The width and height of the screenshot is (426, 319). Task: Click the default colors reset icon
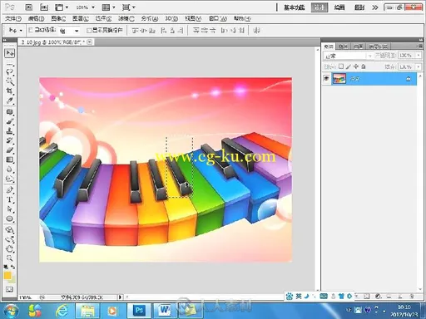coord(6,267)
